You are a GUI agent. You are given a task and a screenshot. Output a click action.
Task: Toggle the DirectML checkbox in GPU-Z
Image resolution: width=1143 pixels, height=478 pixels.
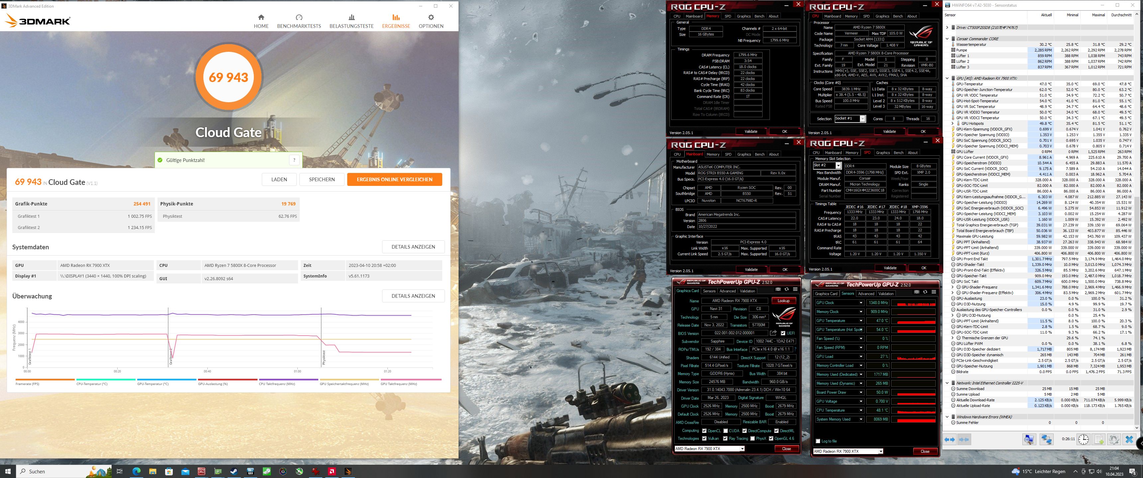[x=777, y=431]
